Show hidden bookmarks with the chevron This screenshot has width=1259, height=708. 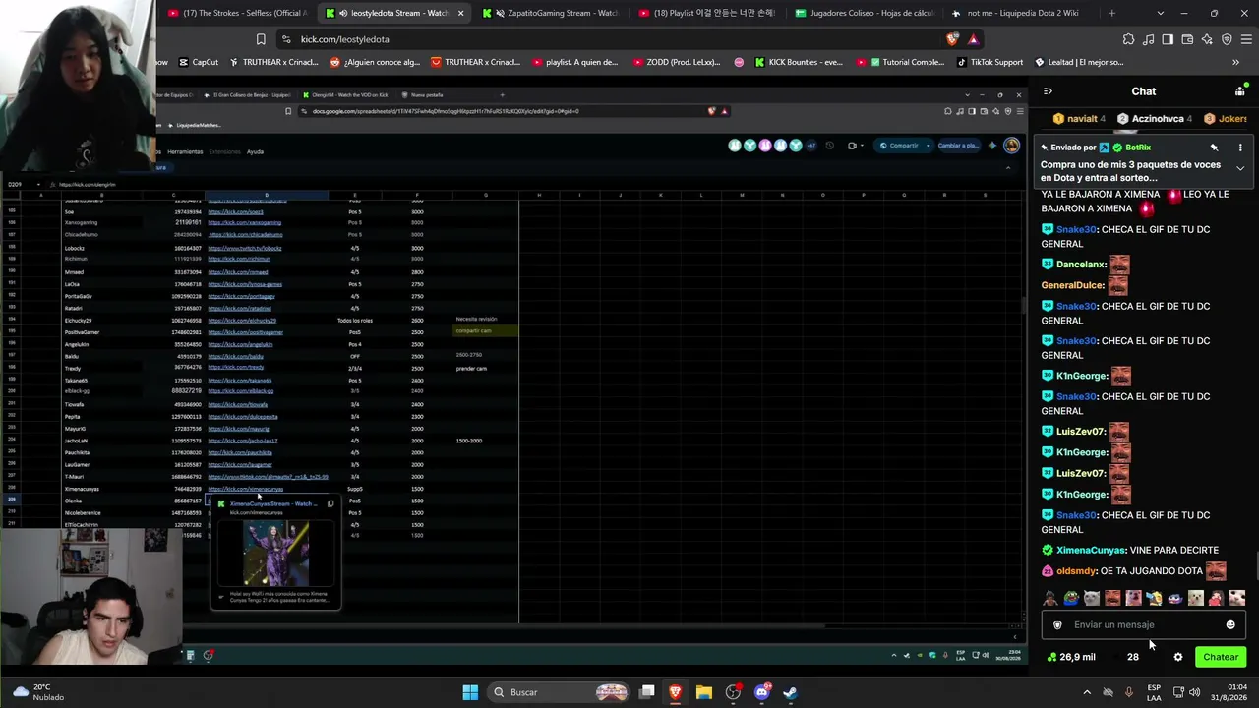pos(1236,62)
